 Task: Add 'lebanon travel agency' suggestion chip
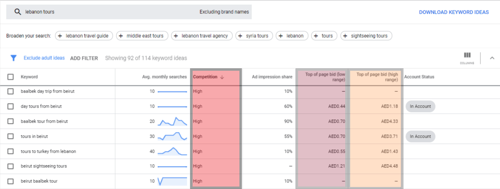(202, 36)
